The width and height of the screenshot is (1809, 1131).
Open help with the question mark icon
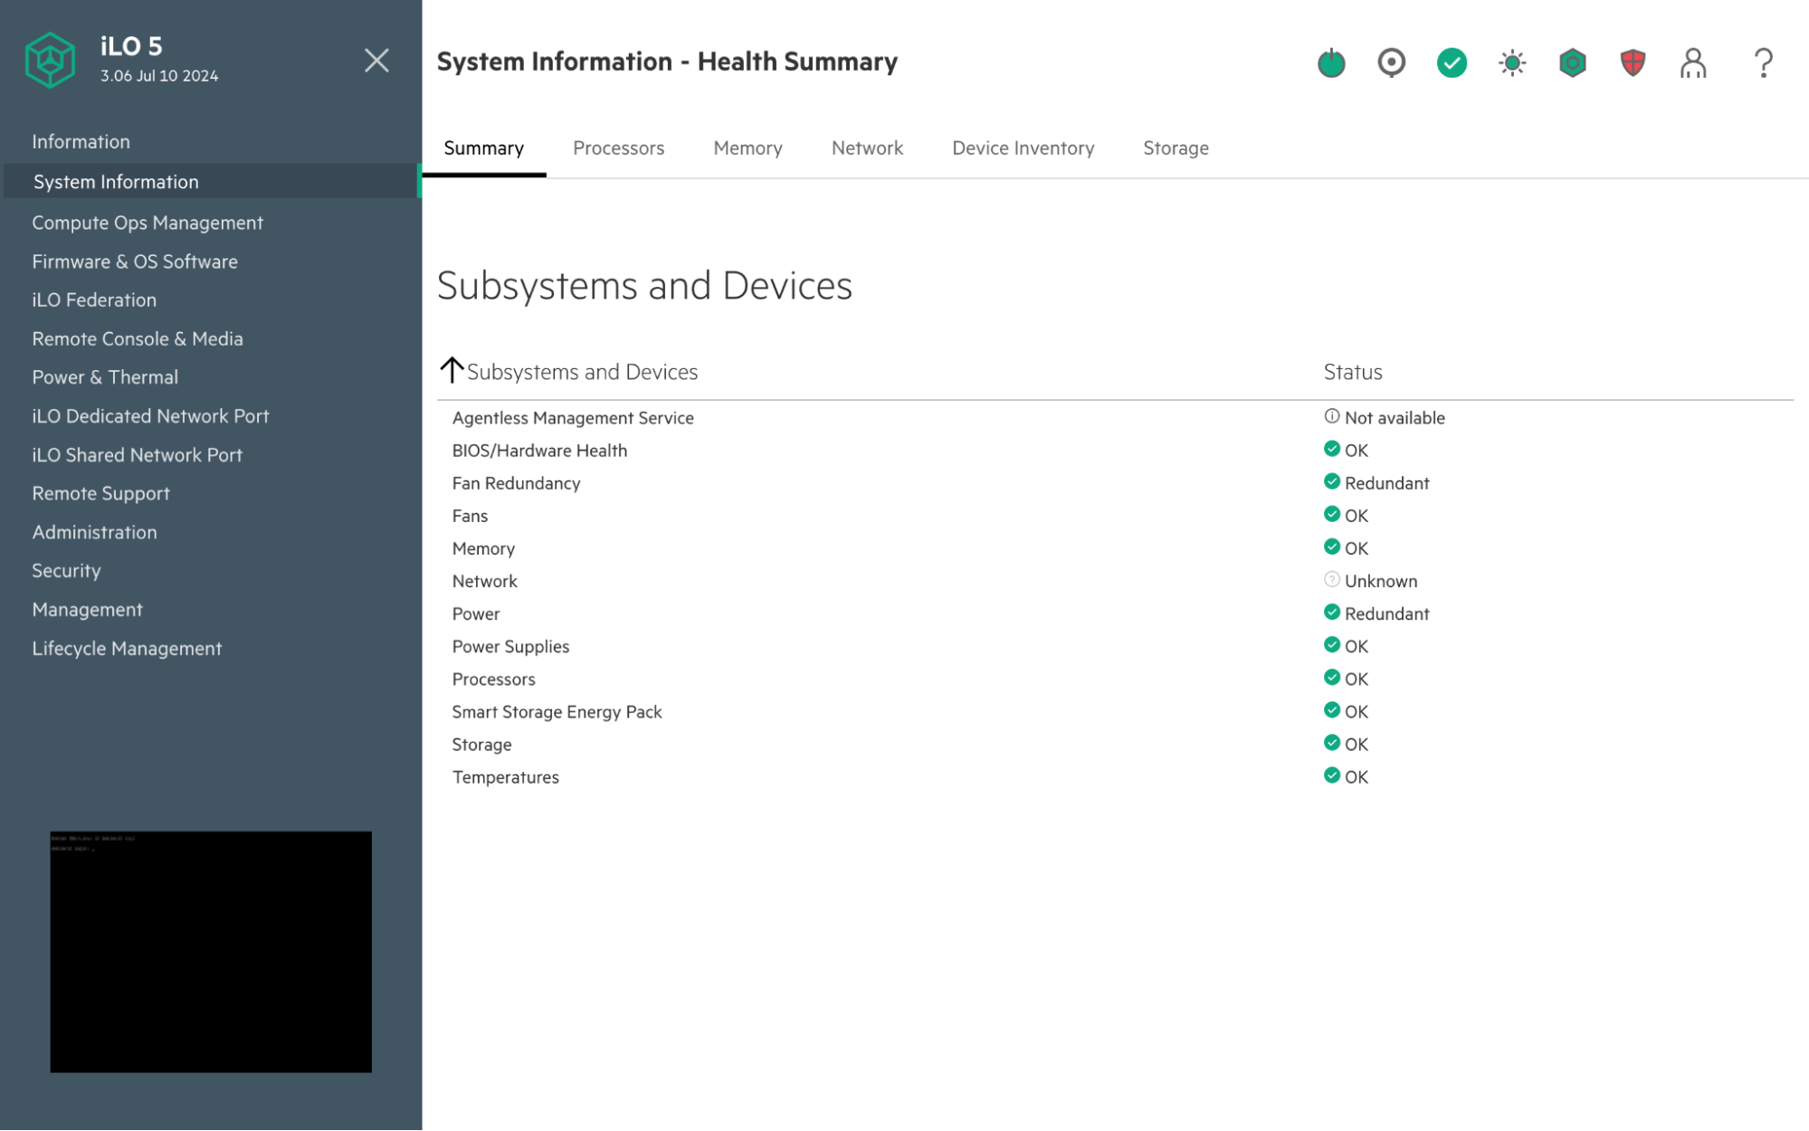coord(1763,62)
